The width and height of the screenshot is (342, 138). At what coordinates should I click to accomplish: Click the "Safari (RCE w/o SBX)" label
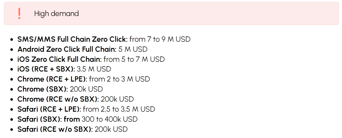(x=55, y=129)
